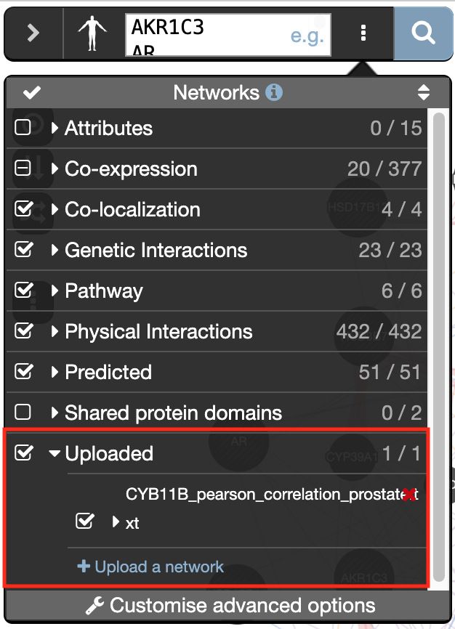Enable Shared protein domains checkbox

(x=23, y=413)
